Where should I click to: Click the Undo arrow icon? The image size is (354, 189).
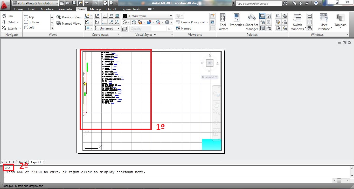point(87,3)
